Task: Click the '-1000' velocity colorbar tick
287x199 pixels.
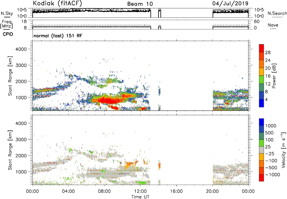Action: click(x=272, y=175)
